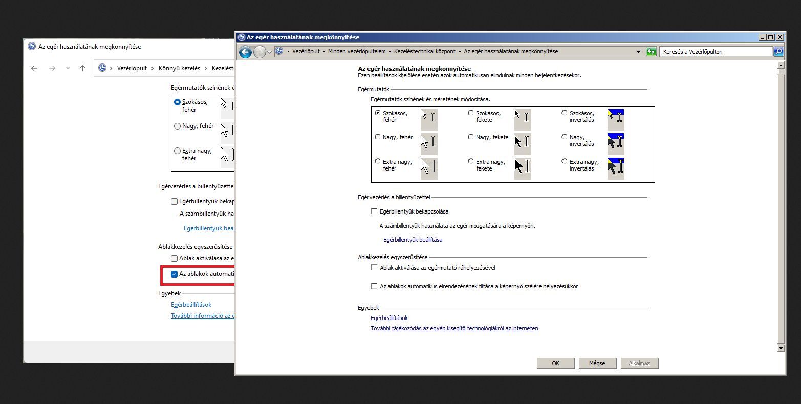
Task: Click 'Minden vezérlőpultelem' breadcrumb
Action: coord(357,52)
